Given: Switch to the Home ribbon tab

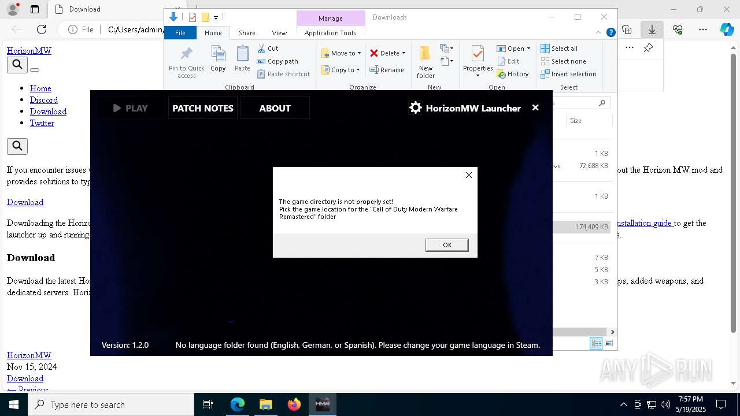Looking at the screenshot, I should coord(213,33).
